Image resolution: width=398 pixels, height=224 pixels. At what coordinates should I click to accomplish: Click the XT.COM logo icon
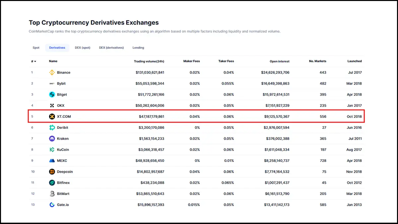[52, 116]
